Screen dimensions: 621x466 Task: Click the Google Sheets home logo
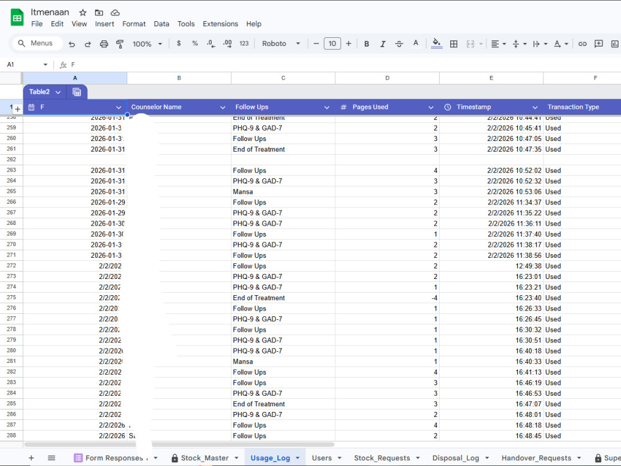pos(17,17)
